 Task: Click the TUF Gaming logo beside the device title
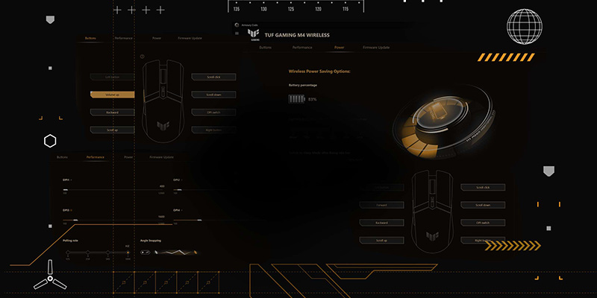(x=253, y=34)
